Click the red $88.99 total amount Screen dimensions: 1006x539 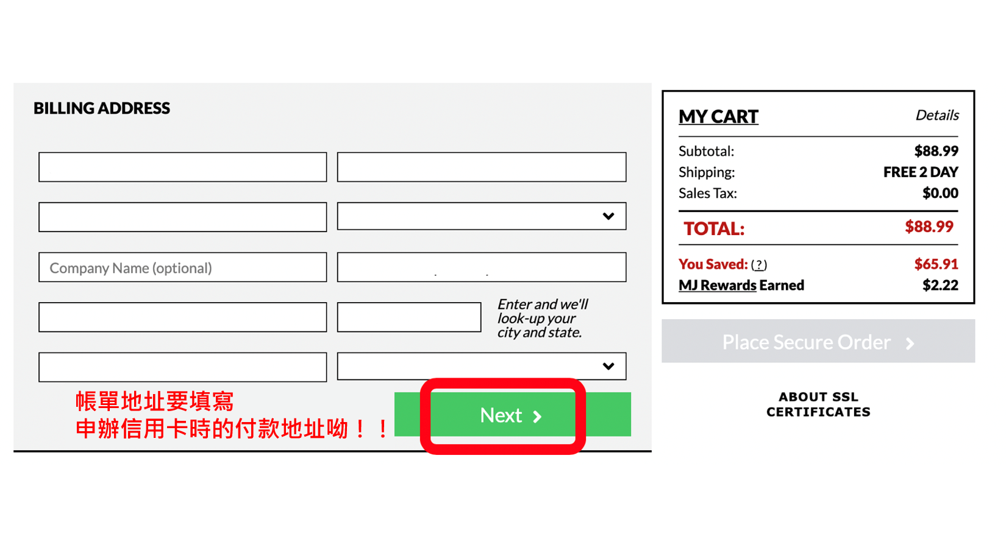point(929,227)
